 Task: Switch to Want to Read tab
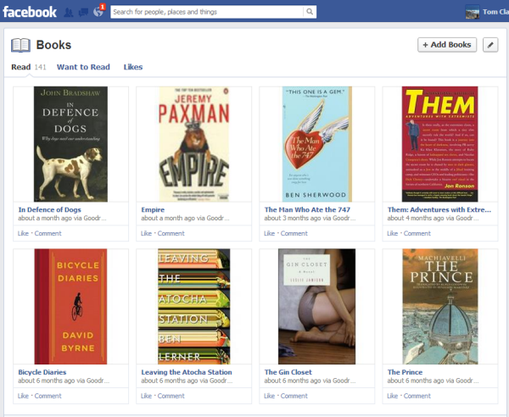click(83, 67)
